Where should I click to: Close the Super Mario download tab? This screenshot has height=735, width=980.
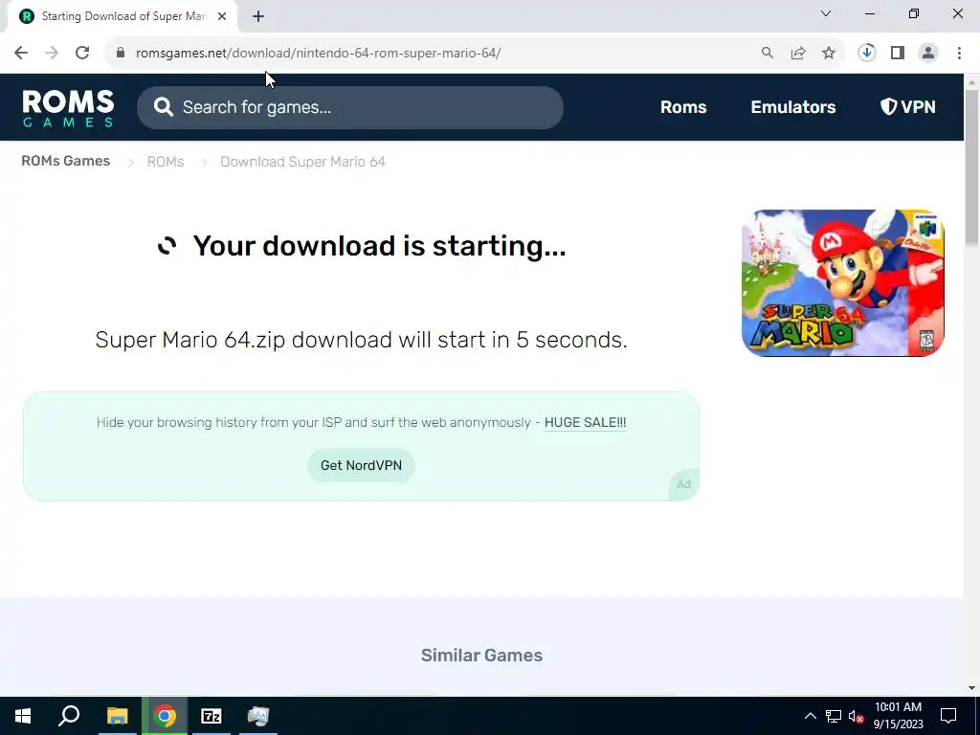222,16
